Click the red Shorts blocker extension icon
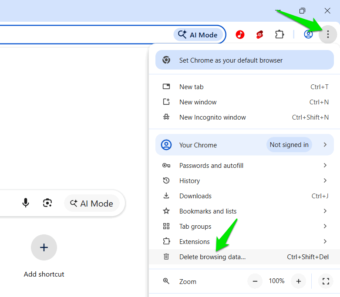Screen dimensions: 340x297 (x=259, y=34)
